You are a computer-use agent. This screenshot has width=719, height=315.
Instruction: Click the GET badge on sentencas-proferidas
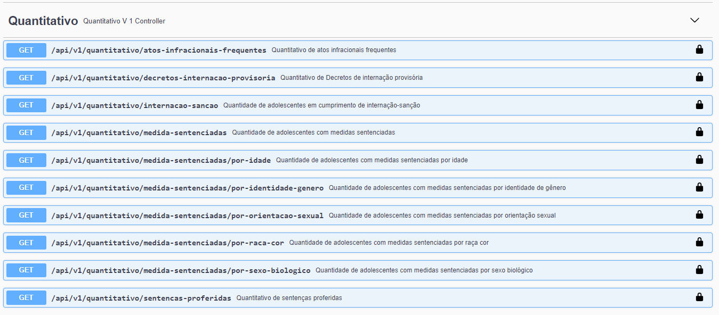pos(26,297)
